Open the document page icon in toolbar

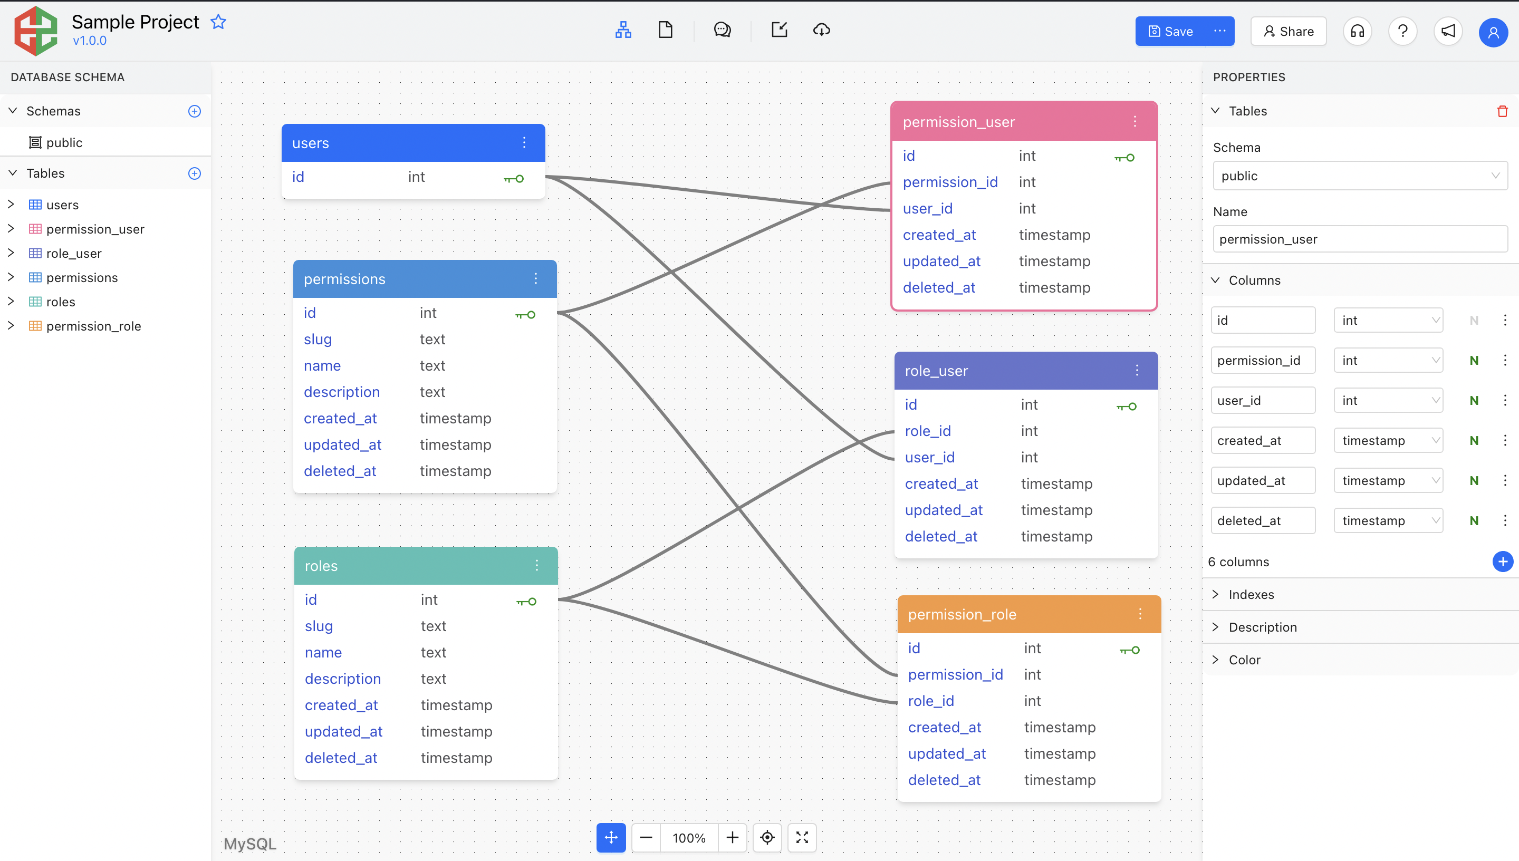pos(666,30)
